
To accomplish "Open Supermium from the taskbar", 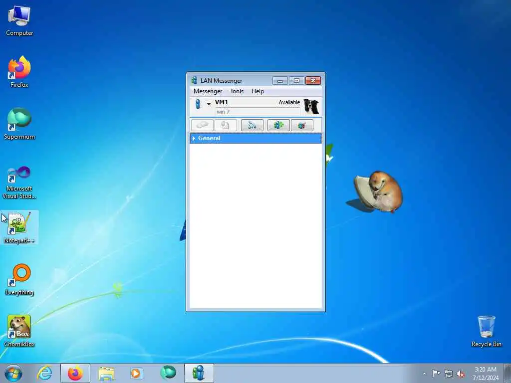I will (168, 373).
